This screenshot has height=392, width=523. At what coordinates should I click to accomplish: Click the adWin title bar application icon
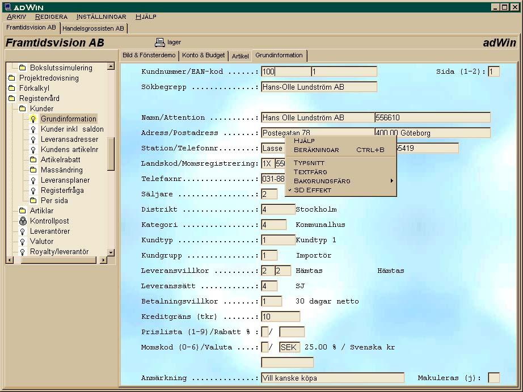pos(7,7)
